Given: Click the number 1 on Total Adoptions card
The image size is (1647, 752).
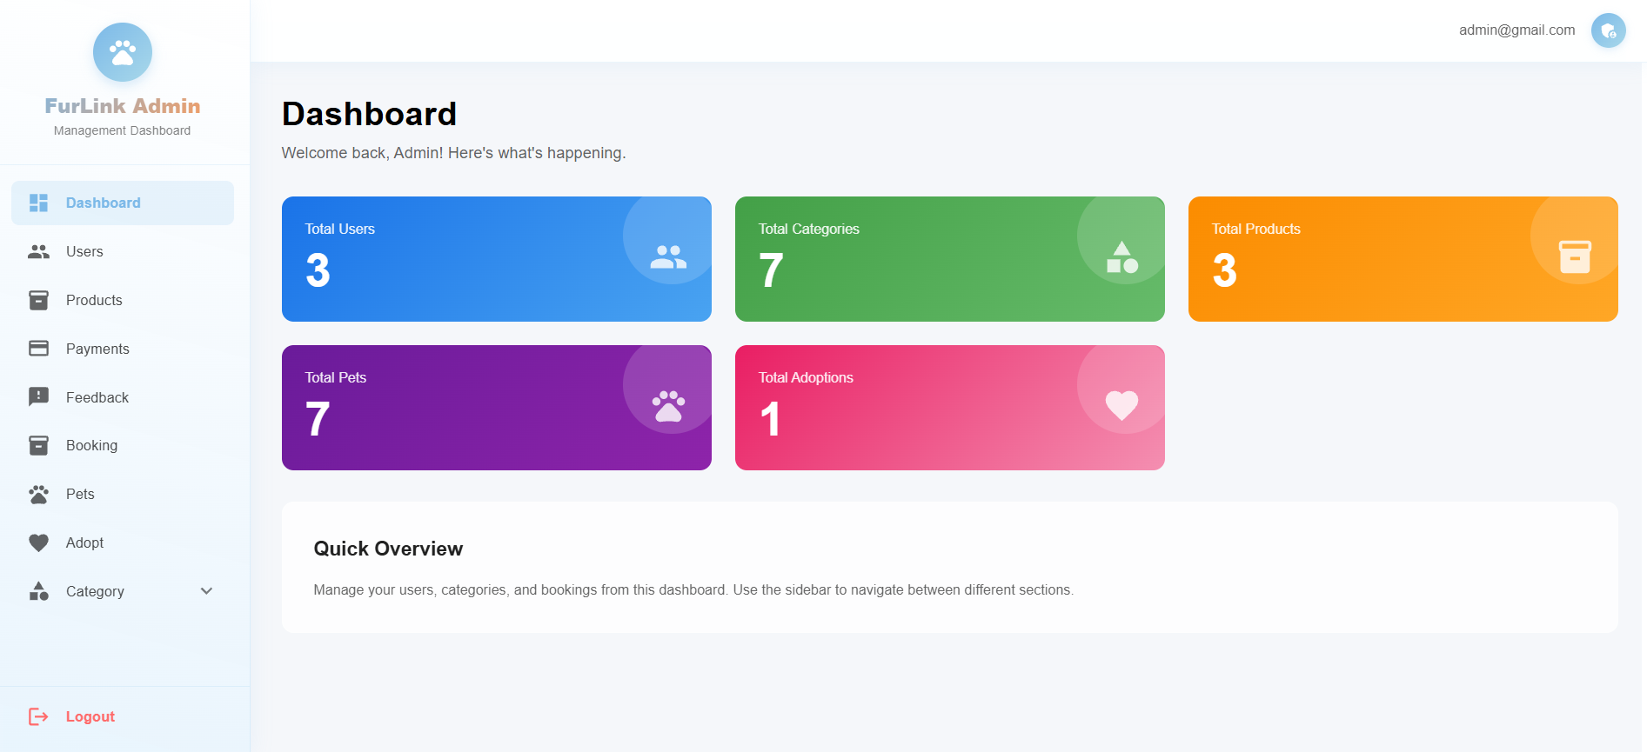Looking at the screenshot, I should tap(770, 419).
